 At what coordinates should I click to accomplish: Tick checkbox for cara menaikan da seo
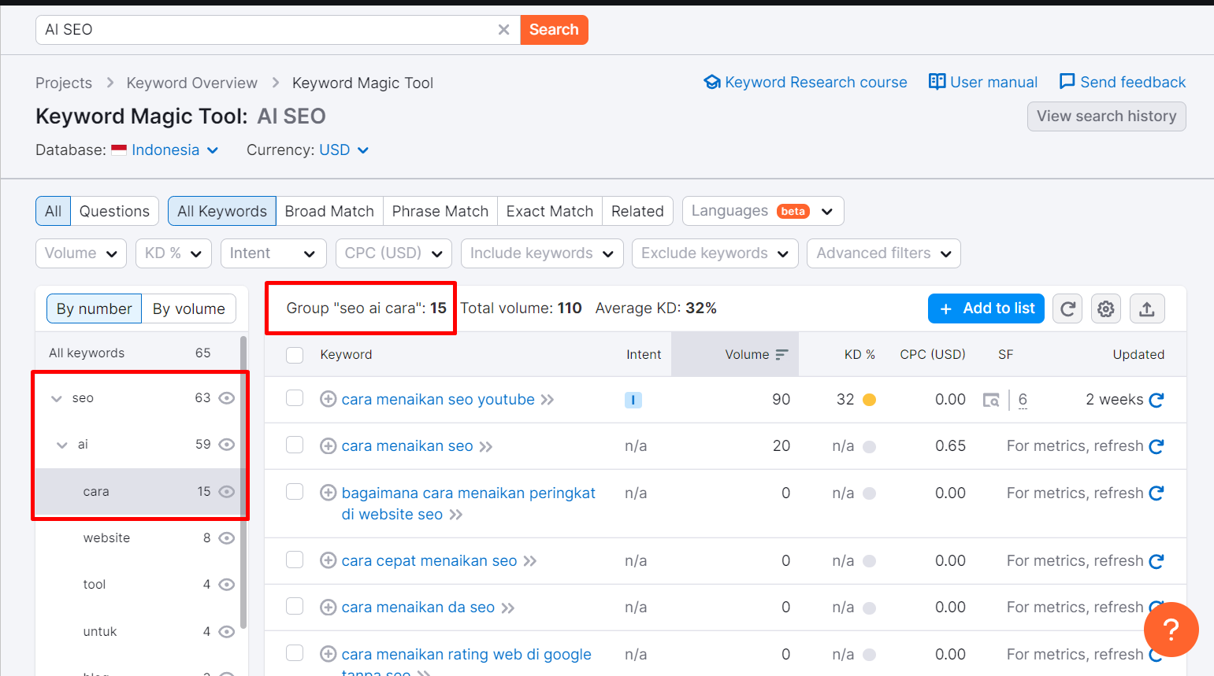(295, 606)
